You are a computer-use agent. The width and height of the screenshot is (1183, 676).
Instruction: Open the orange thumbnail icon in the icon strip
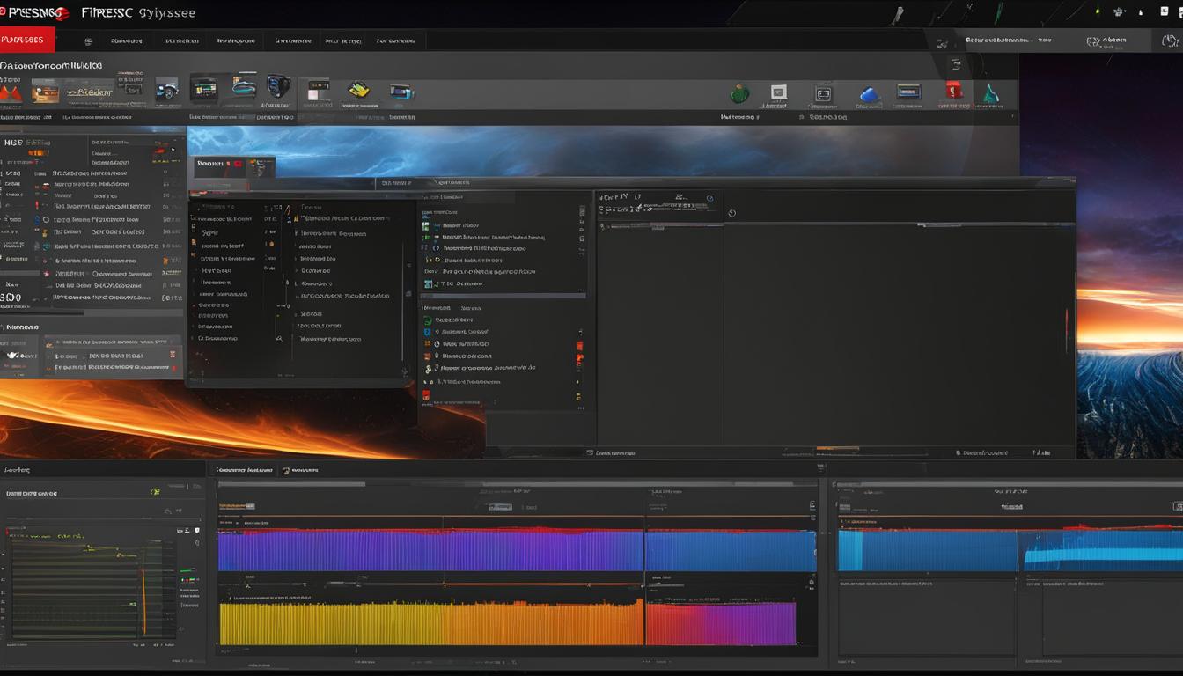coord(45,91)
